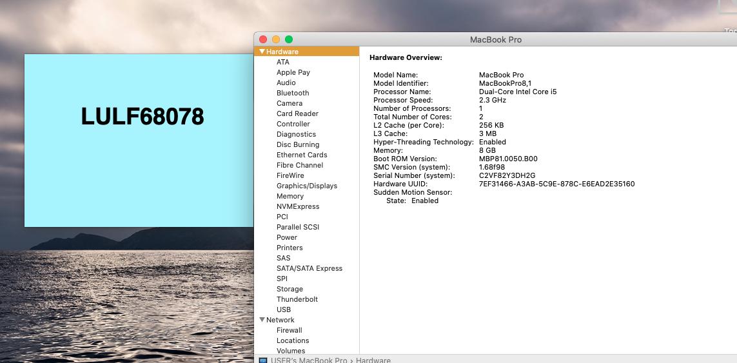737x363 pixels.
Task: Open Card Reader information
Action: pos(297,113)
